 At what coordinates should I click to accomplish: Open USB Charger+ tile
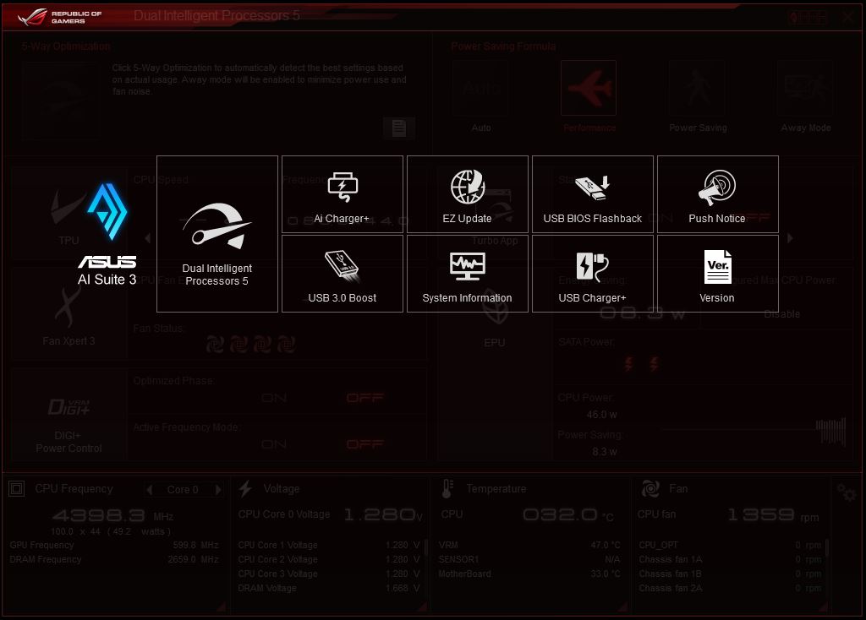[x=593, y=274]
